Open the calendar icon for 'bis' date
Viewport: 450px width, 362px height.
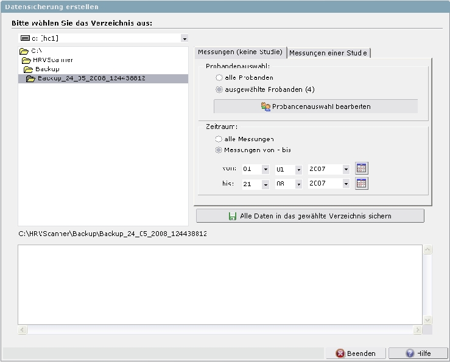coord(362,183)
